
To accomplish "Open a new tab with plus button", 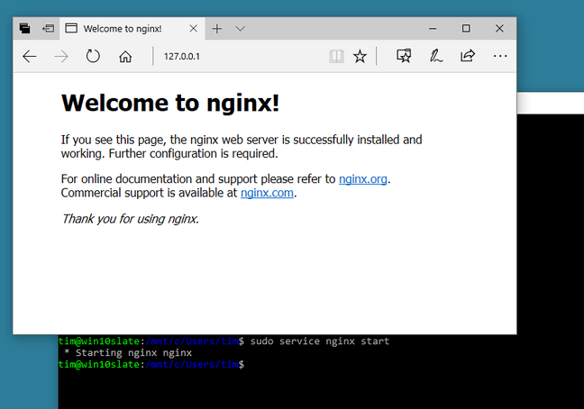I will point(217,29).
